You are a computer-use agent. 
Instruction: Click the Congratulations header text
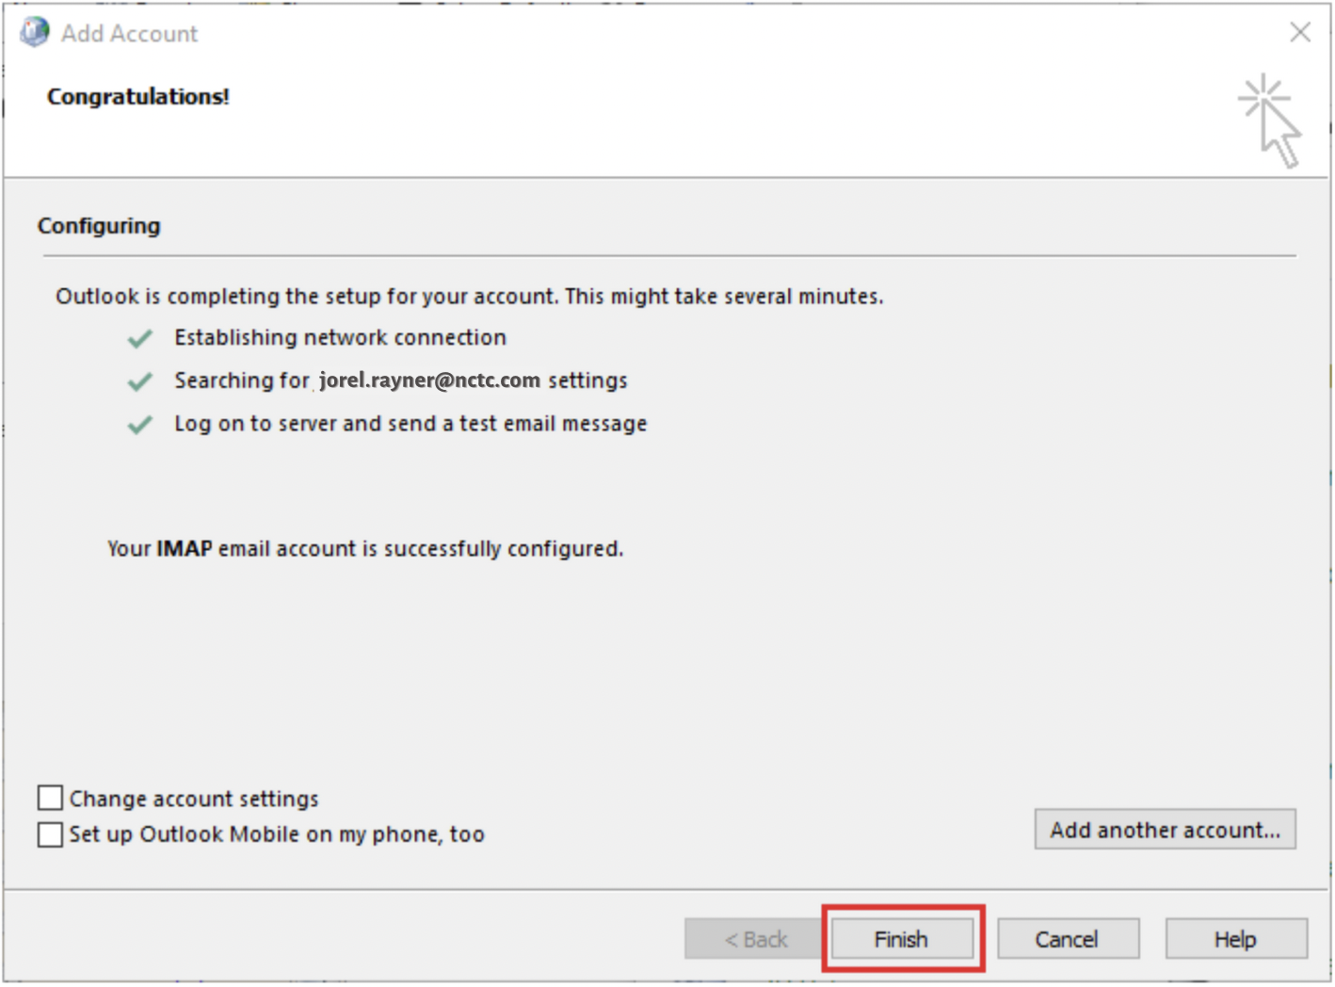137,95
